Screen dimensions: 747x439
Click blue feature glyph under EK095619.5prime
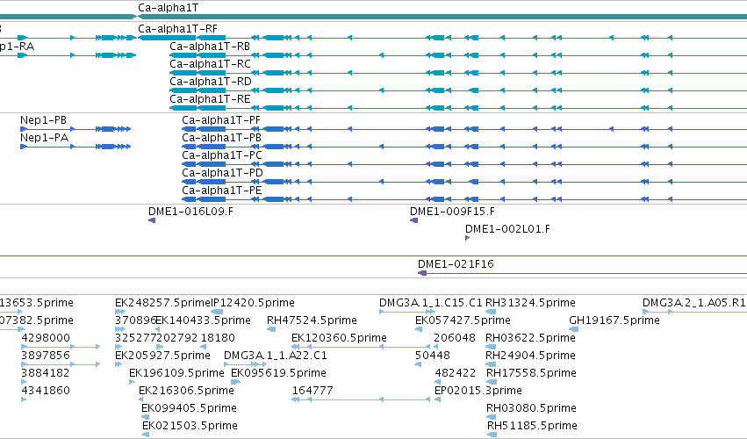(235, 382)
